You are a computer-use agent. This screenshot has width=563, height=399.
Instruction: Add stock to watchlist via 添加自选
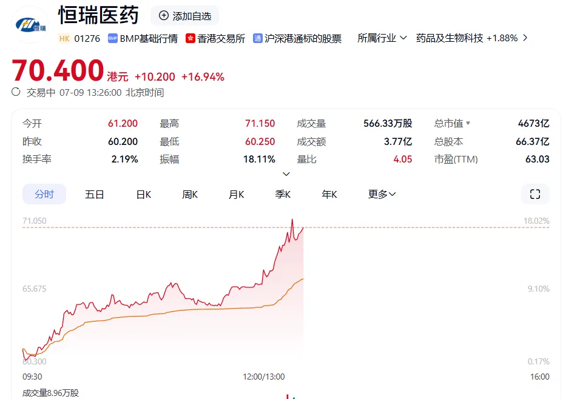[x=184, y=16]
